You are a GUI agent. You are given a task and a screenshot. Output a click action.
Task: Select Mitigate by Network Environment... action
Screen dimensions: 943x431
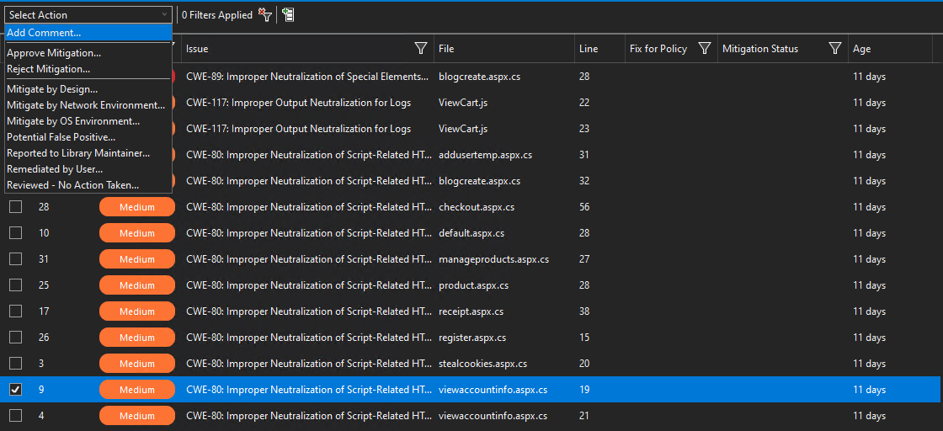click(88, 105)
